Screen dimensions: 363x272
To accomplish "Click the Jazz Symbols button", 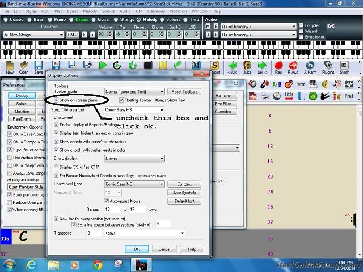I will [184, 193].
